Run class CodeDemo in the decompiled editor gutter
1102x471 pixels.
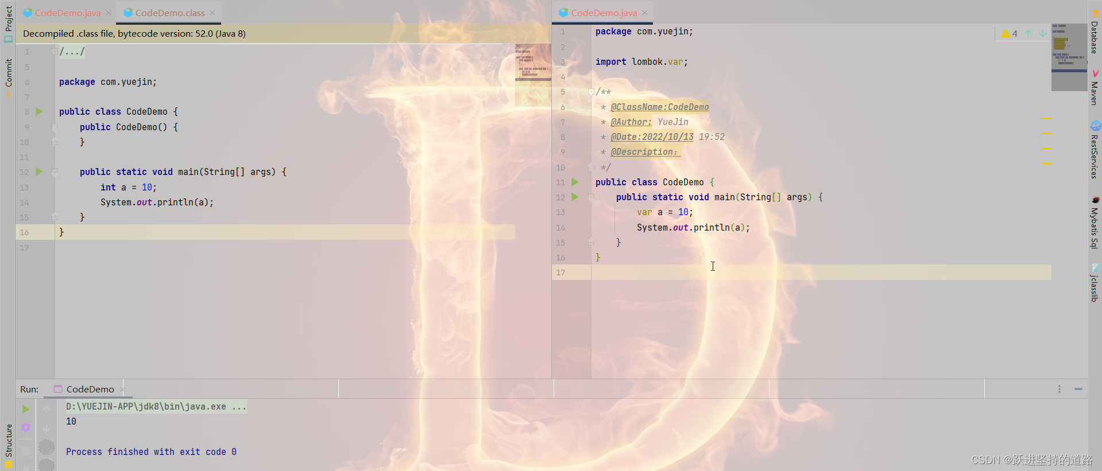39,111
